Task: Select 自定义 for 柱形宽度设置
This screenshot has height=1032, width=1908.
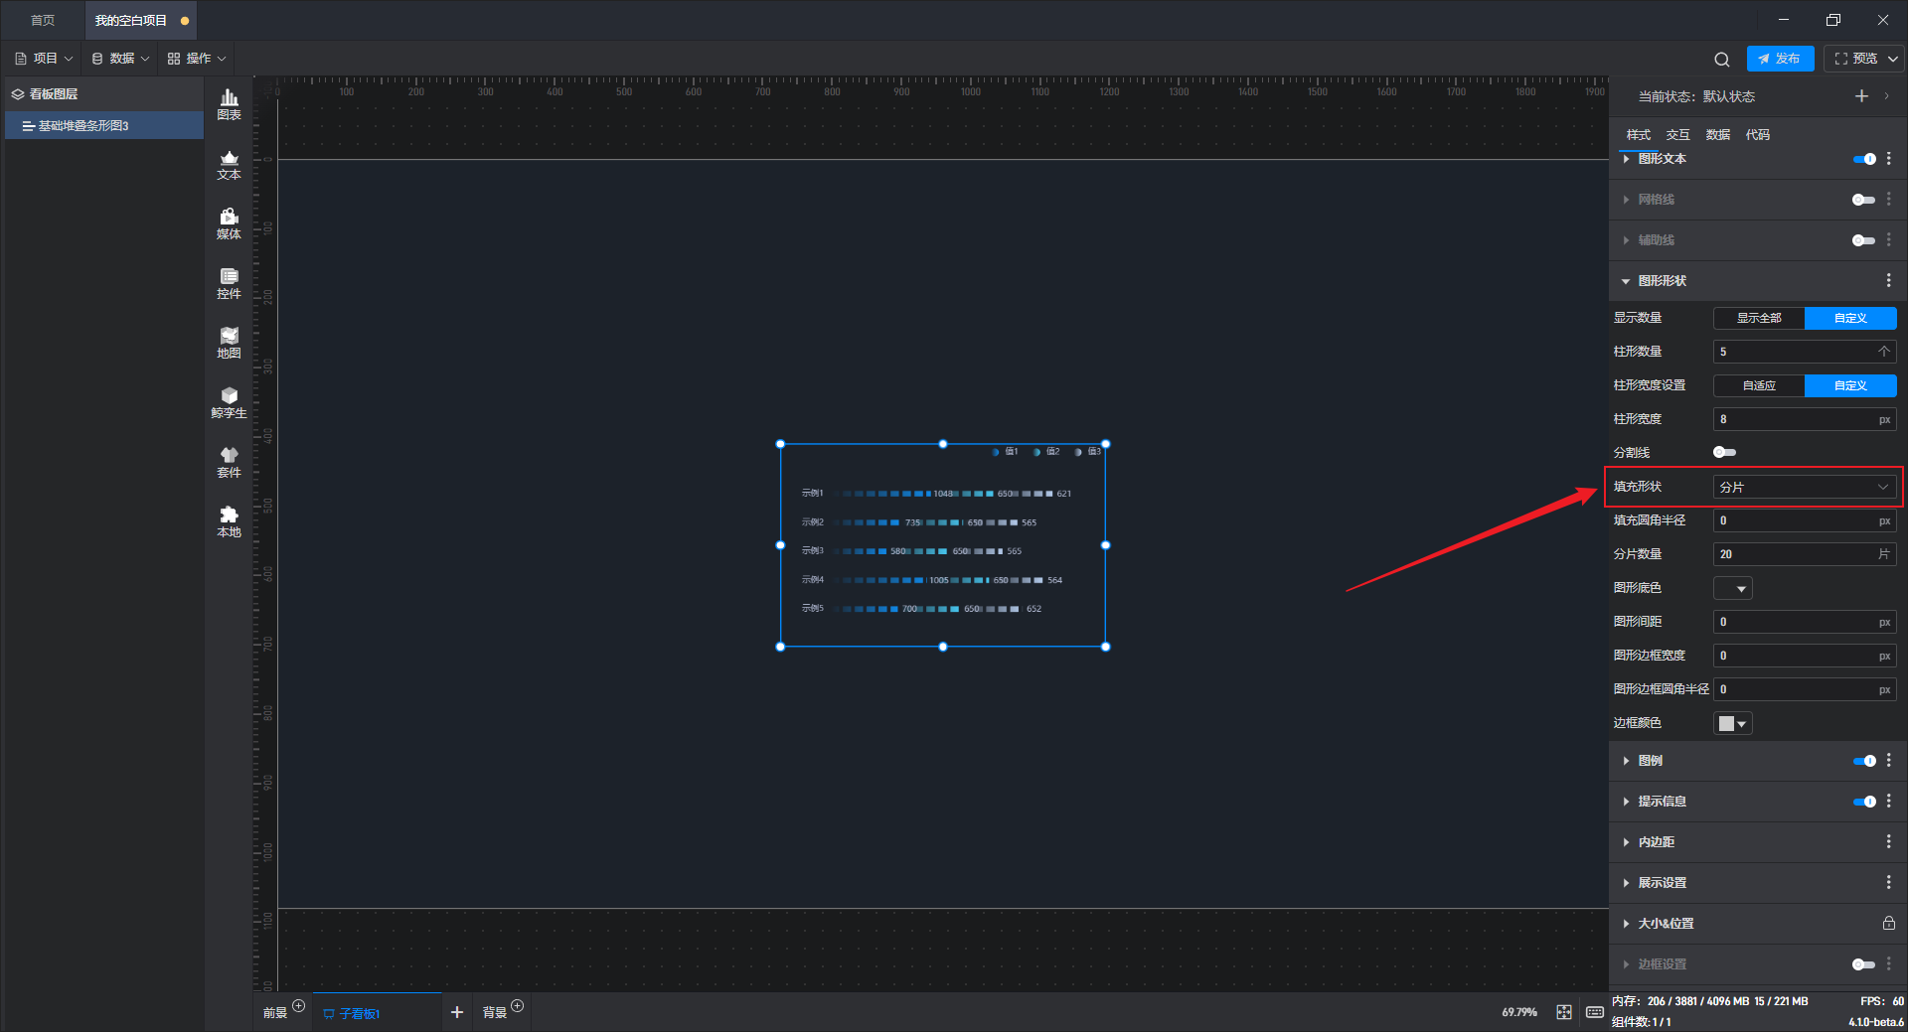Action: click(x=1850, y=385)
